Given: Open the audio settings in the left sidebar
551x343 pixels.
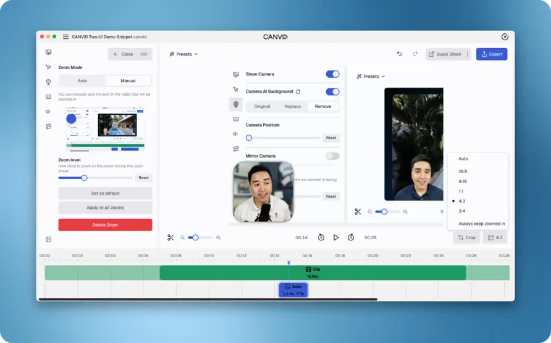Looking at the screenshot, I should (48, 112).
